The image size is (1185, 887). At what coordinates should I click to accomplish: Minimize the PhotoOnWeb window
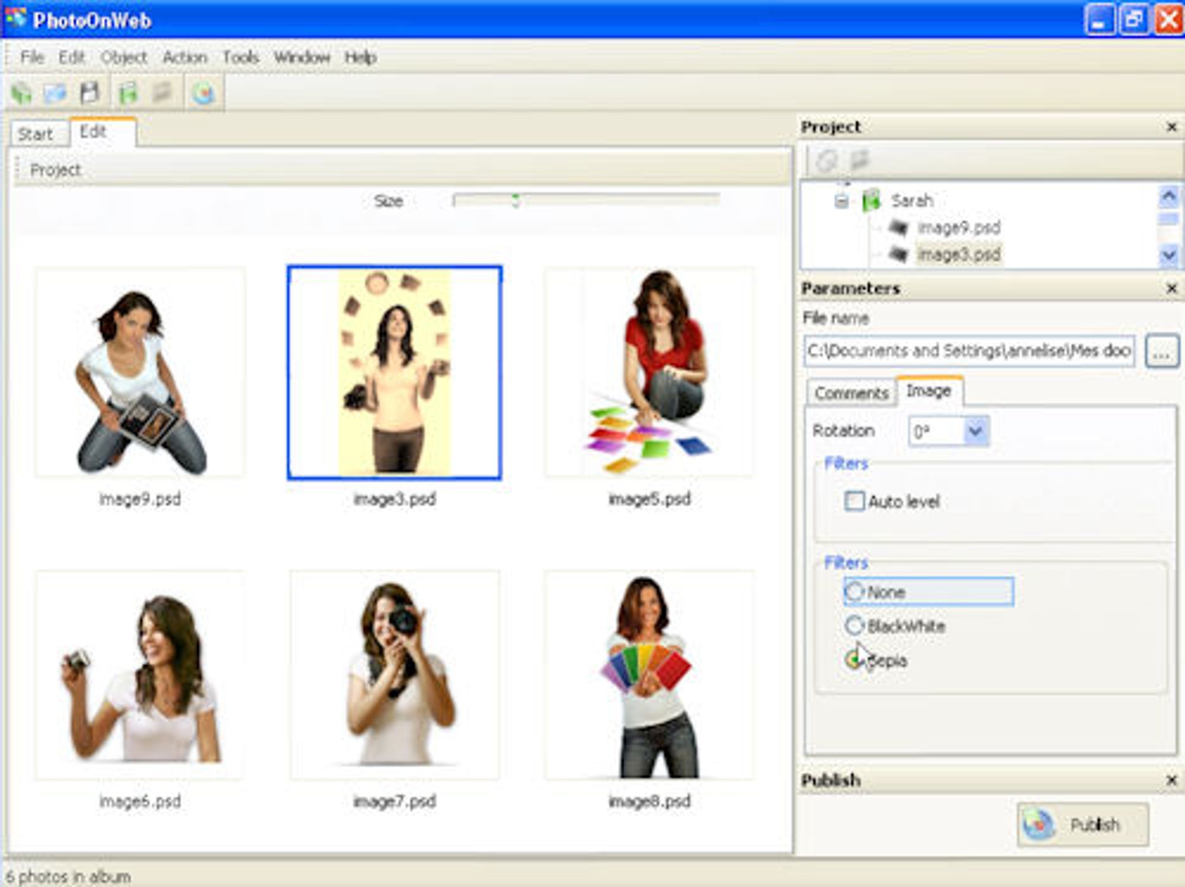[1100, 20]
